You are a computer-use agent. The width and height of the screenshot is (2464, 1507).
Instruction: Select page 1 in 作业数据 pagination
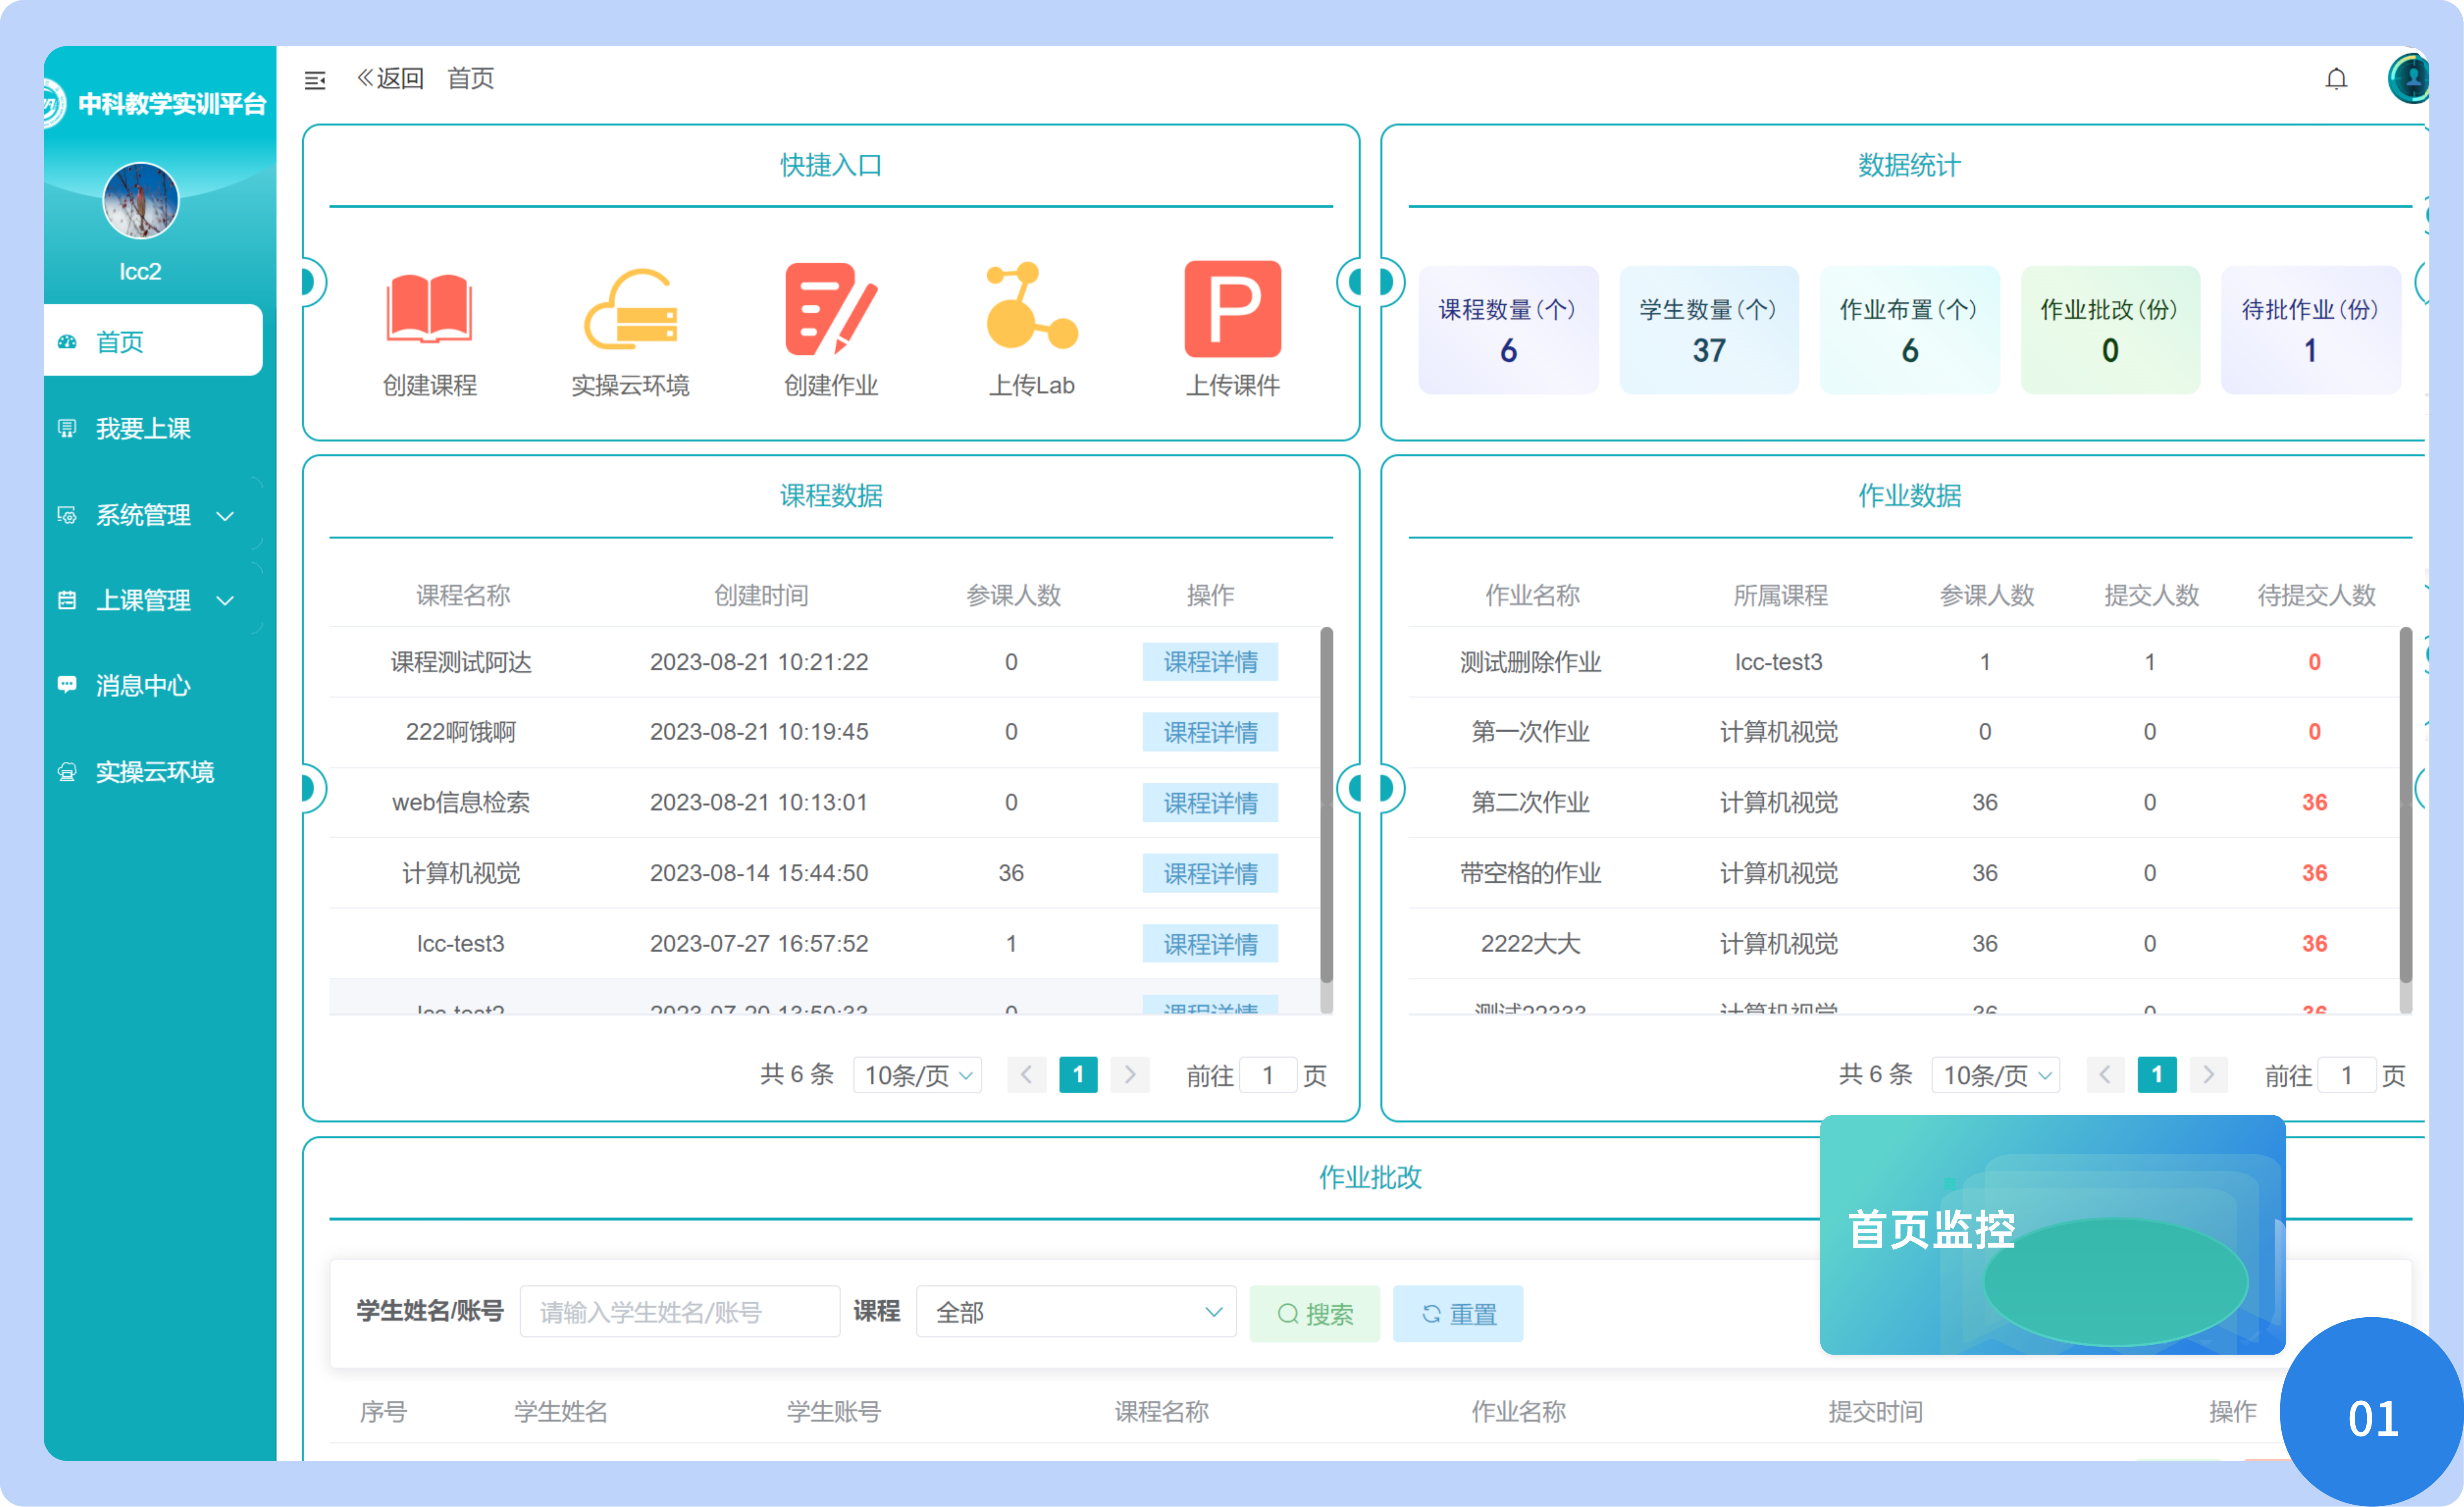click(x=2157, y=1075)
